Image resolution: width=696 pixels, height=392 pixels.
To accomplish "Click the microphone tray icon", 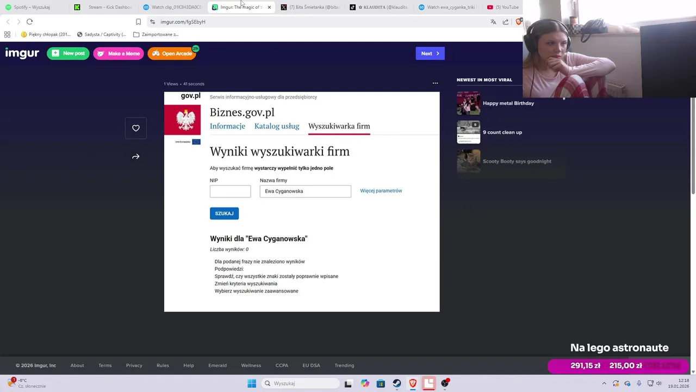I will 639,383.
